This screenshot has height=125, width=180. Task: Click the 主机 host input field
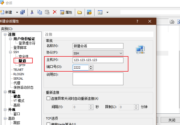(x=98, y=60)
